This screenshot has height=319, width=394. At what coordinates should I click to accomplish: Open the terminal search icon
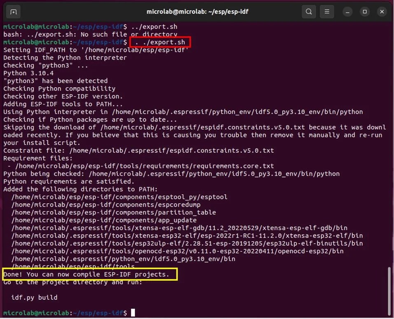(x=308, y=12)
